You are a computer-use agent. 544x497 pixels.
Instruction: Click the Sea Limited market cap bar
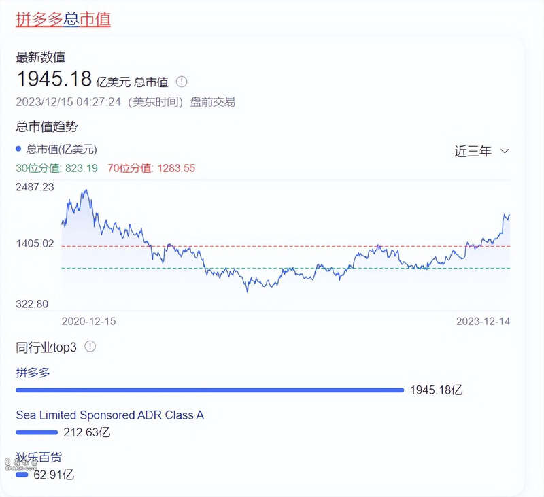pyautogui.click(x=37, y=432)
